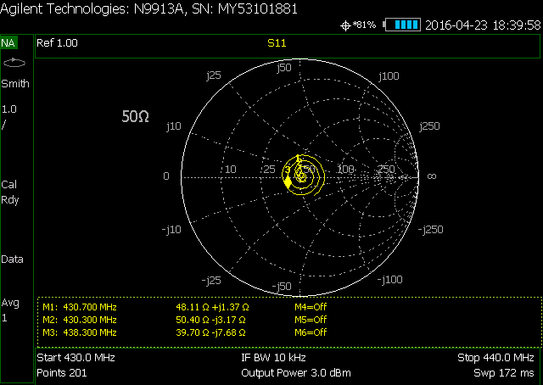Select the Smith chart format label
This screenshot has width=543, height=385.
click(14, 84)
